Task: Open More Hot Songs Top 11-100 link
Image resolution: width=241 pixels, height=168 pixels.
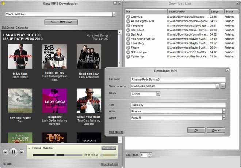Action: (x=97, y=37)
